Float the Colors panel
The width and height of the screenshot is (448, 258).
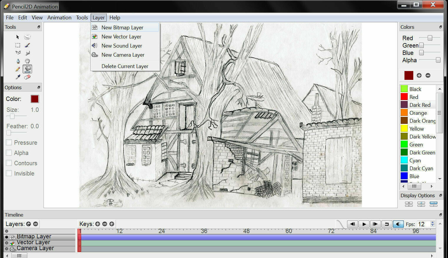point(440,27)
